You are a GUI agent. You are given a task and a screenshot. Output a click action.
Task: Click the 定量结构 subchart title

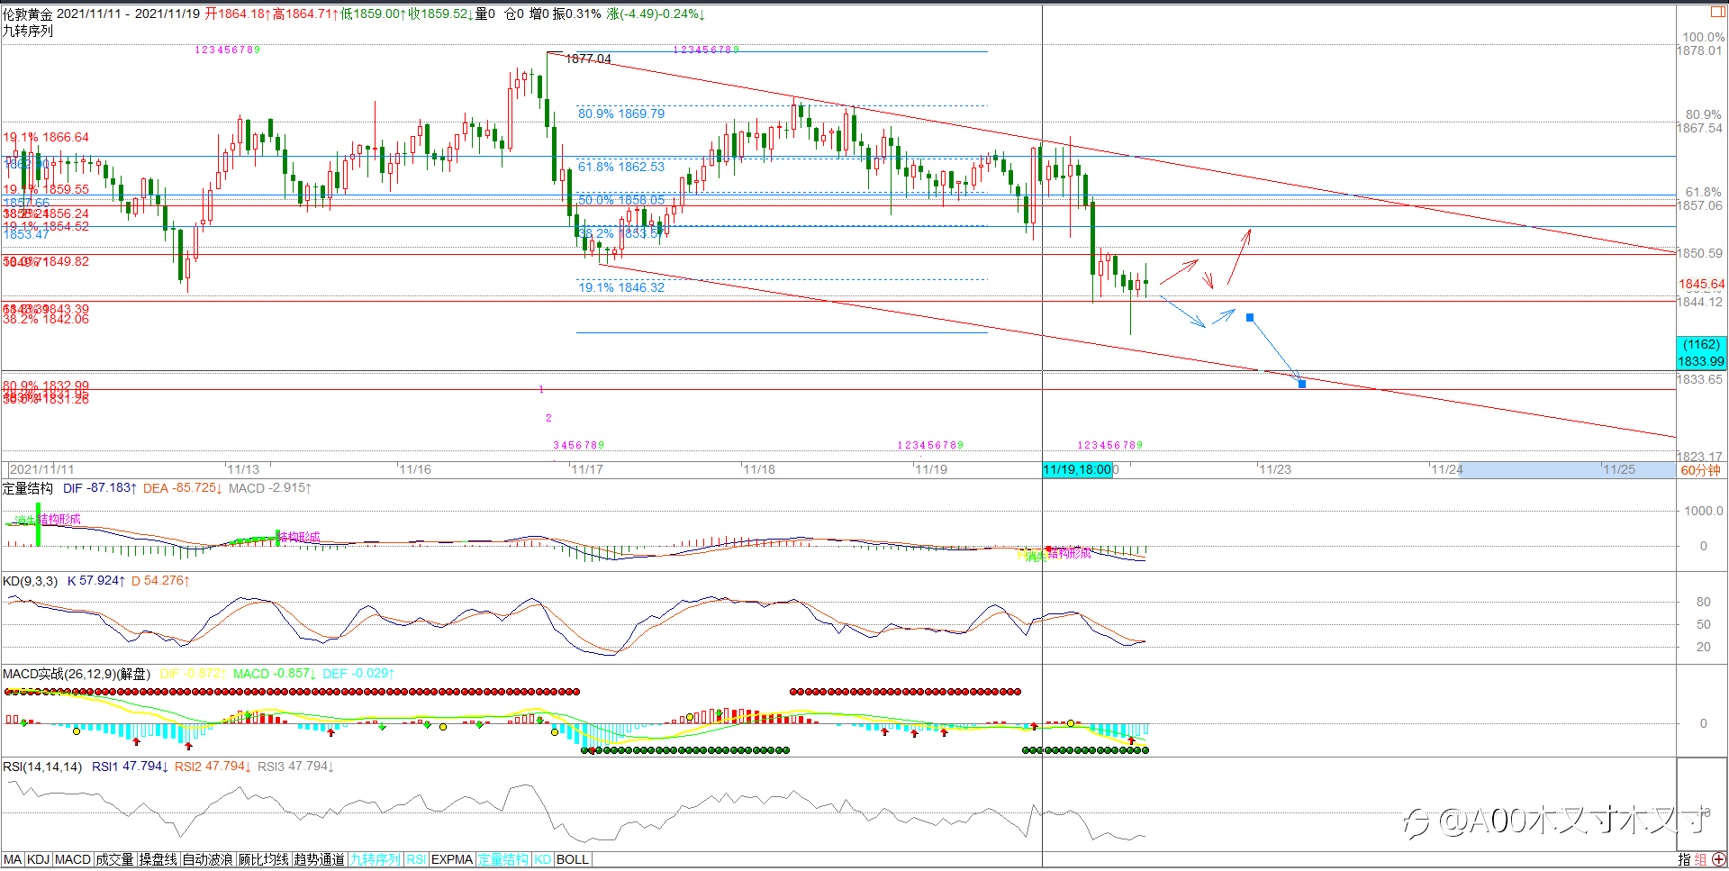click(x=28, y=488)
